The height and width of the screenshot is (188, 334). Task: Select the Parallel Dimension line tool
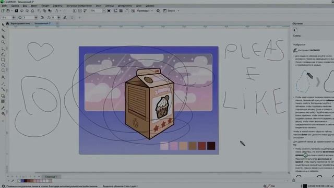coord(3,84)
